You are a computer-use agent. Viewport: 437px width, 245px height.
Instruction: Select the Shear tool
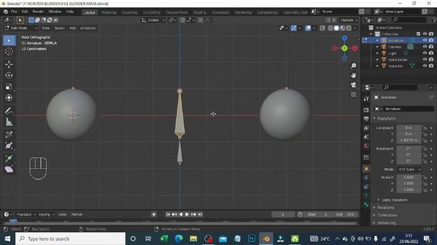click(x=9, y=169)
